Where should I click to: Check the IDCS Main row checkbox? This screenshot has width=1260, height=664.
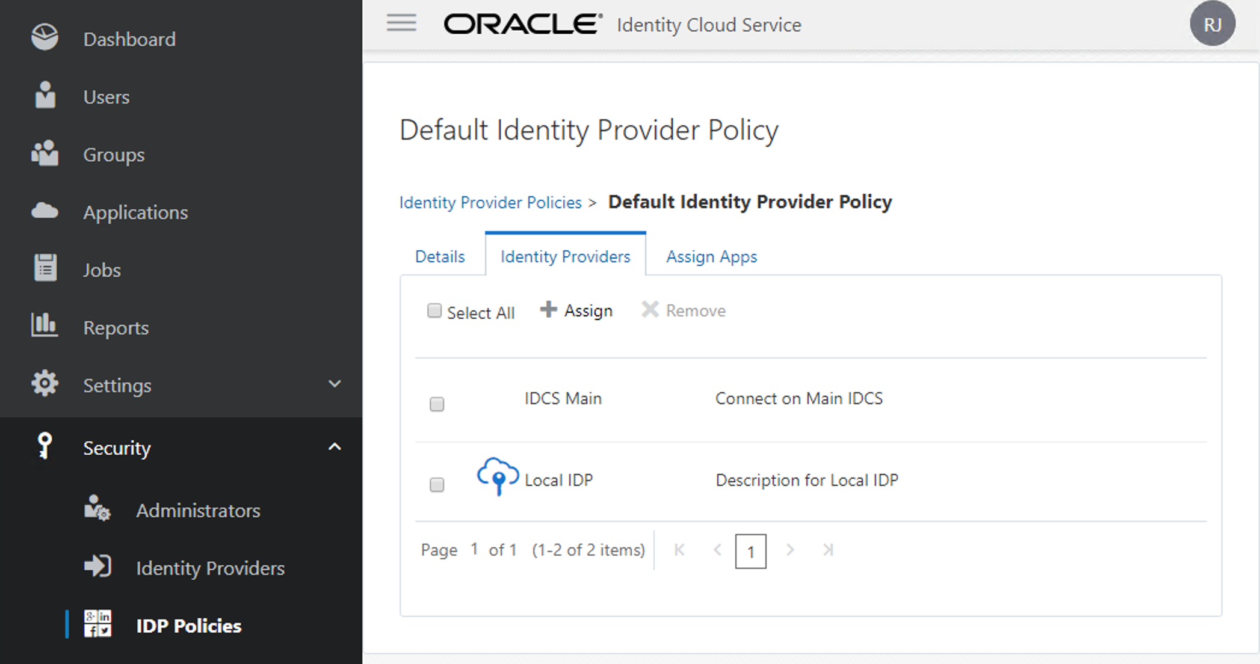[437, 404]
